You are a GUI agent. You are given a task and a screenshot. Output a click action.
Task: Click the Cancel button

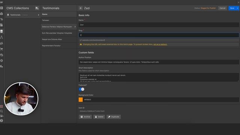coord(222,8)
